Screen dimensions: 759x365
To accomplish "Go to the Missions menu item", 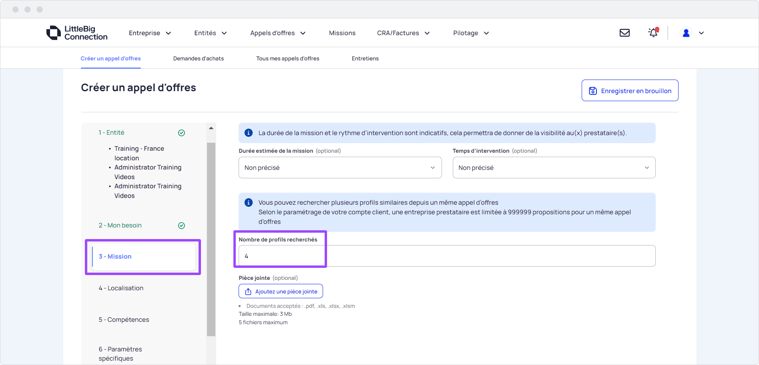I will click(x=342, y=33).
